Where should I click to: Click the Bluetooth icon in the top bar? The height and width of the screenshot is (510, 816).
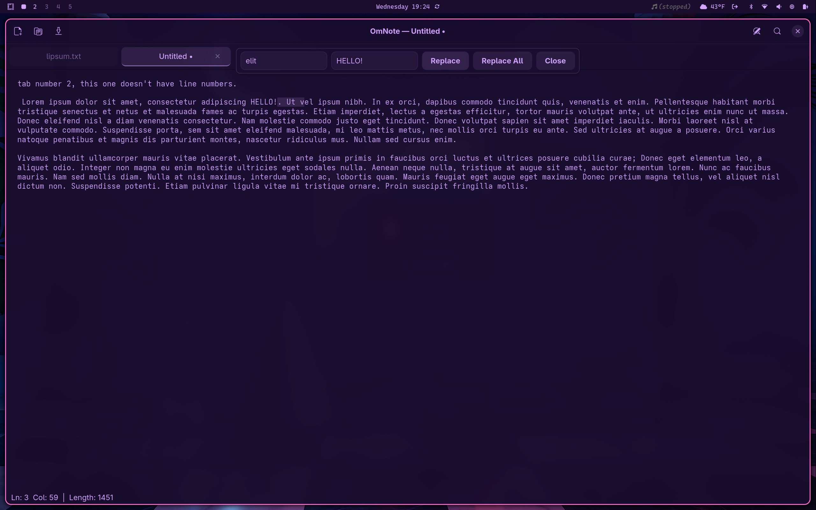click(751, 7)
